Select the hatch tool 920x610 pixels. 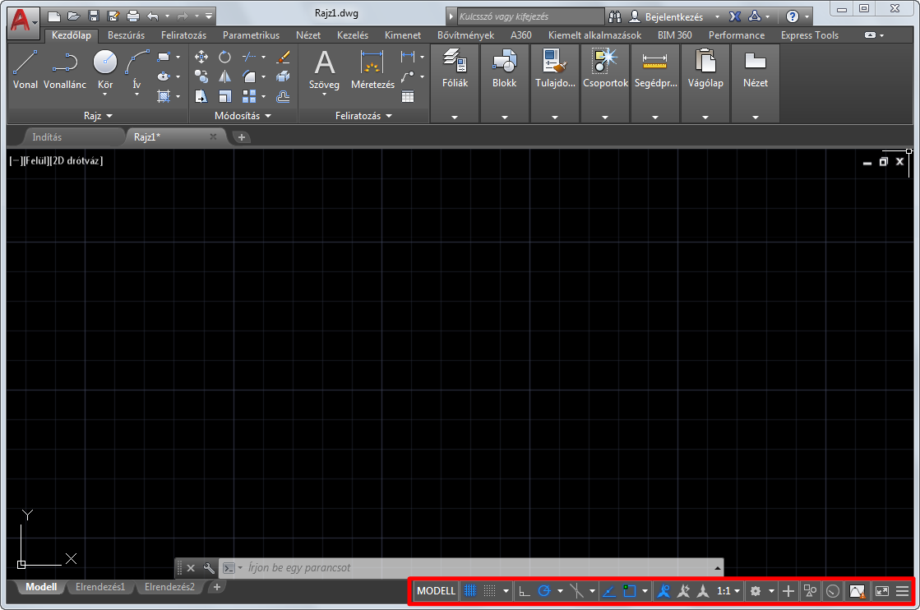(x=164, y=96)
